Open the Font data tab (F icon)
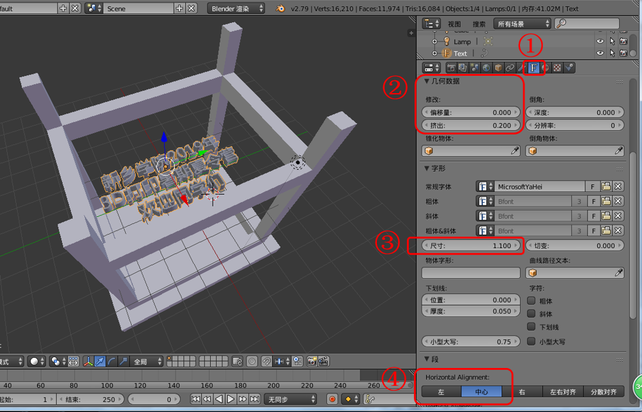 tap(534, 68)
